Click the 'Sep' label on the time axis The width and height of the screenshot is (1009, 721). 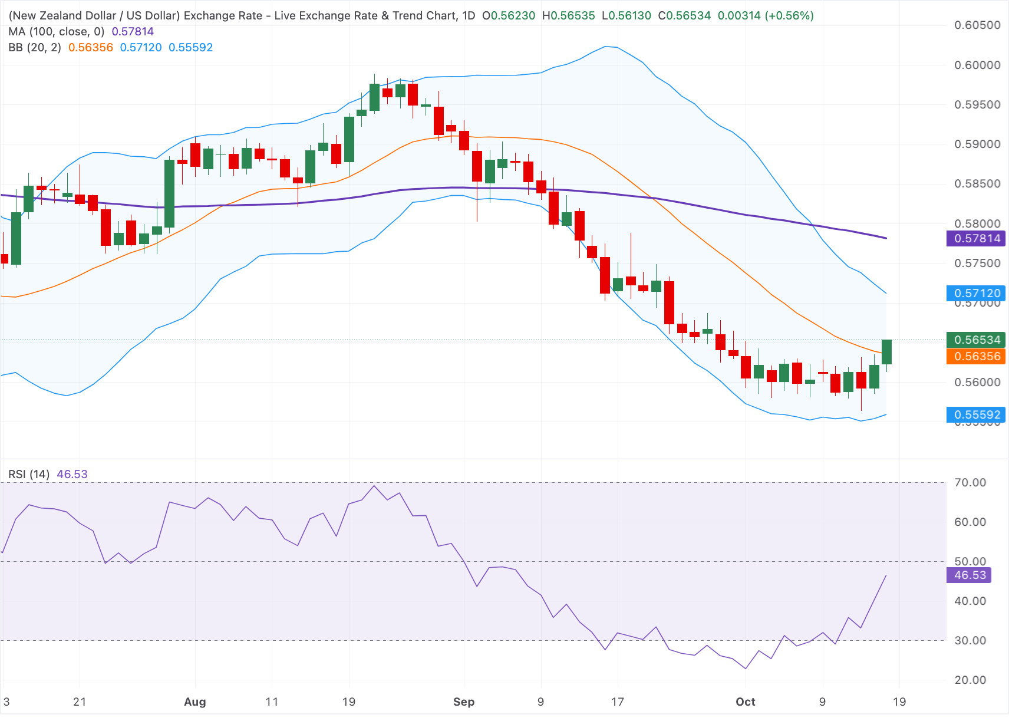464,702
